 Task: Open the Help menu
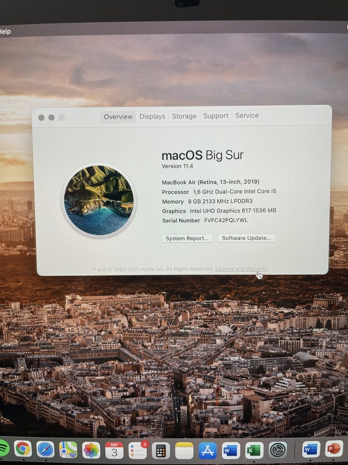(5, 31)
